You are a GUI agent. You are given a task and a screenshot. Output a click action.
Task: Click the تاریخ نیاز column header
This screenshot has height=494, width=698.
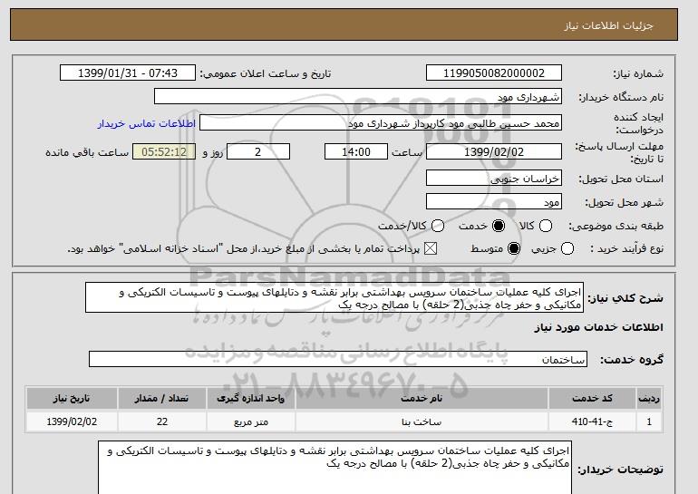tap(72, 398)
